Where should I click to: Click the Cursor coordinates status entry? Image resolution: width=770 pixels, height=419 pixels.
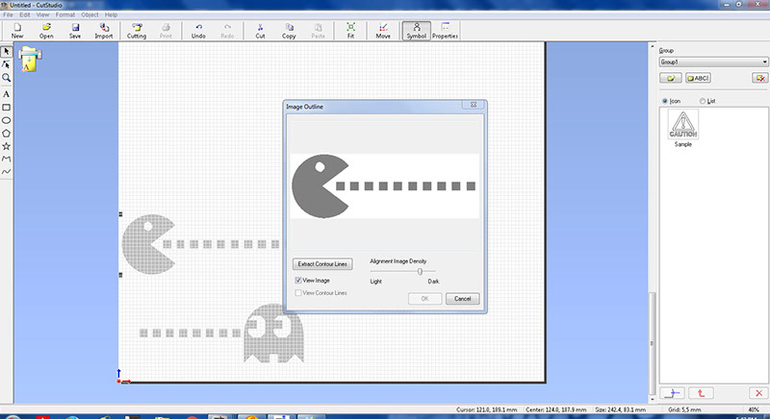(487, 409)
